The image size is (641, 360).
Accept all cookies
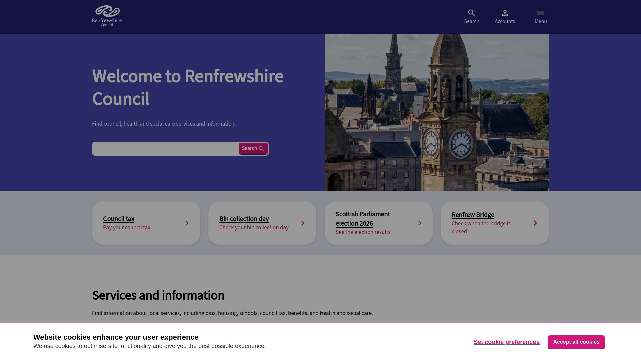[576, 342]
